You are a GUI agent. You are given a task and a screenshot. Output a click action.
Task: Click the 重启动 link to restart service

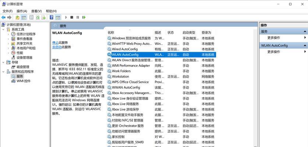tap(57, 47)
